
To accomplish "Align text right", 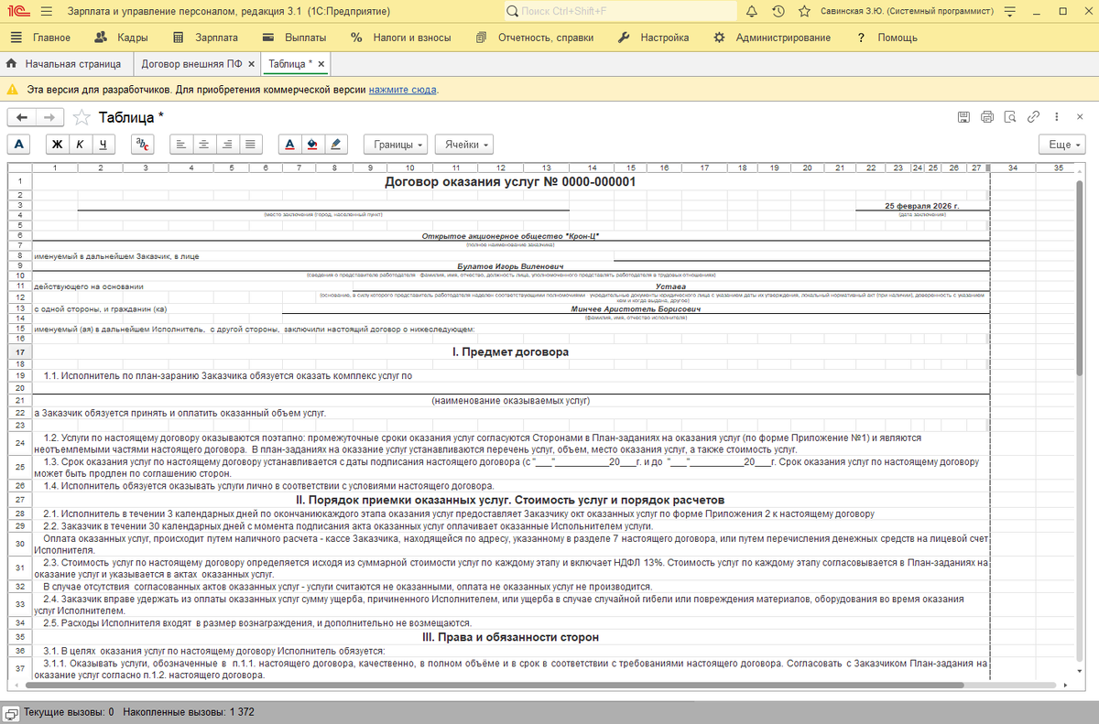I will pyautogui.click(x=228, y=145).
